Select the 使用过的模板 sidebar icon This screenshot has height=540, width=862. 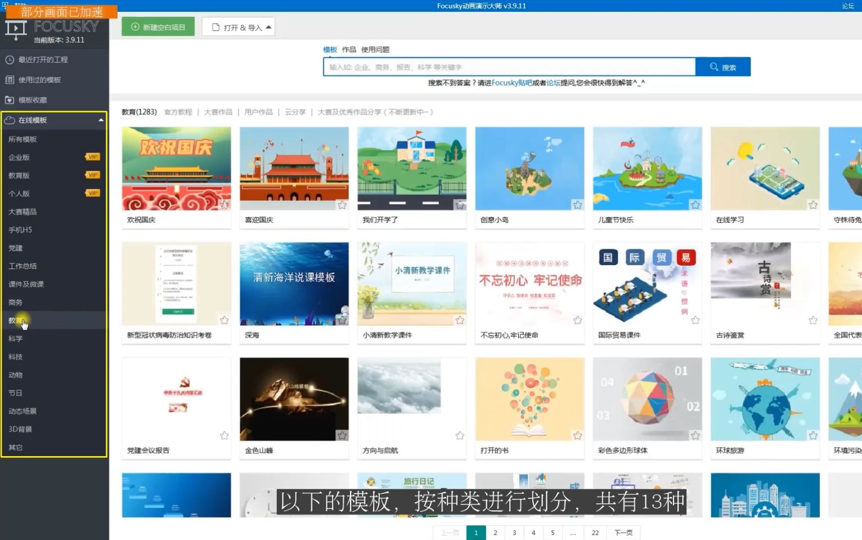pyautogui.click(x=10, y=79)
